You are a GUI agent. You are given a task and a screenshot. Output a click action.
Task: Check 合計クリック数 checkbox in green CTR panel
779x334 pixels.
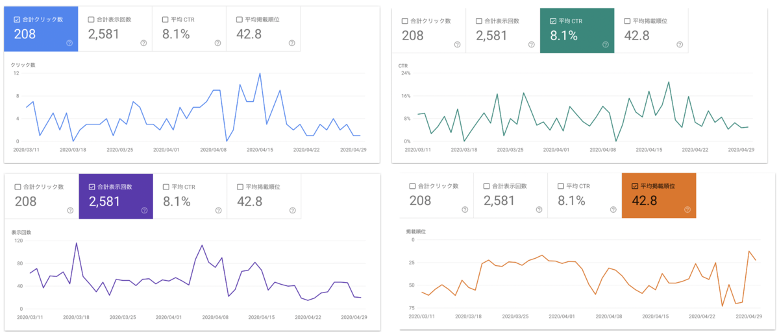point(405,21)
